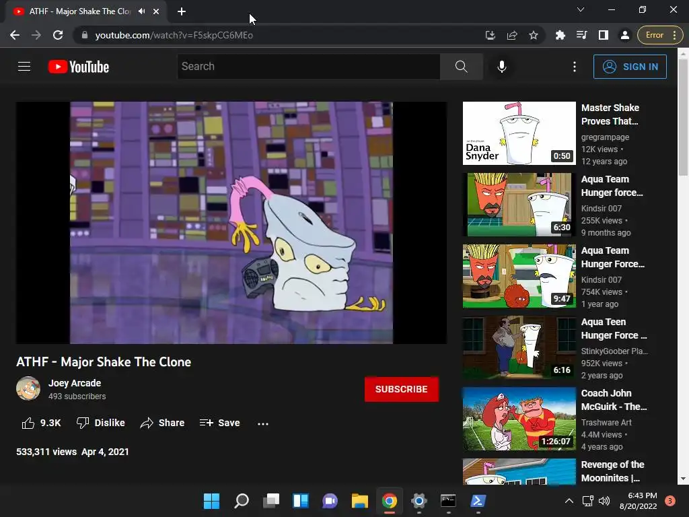Open the 6:30 Aqua Team Hunger force video

click(519, 205)
